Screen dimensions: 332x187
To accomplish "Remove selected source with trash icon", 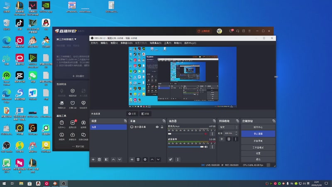I will [x=138, y=160].
